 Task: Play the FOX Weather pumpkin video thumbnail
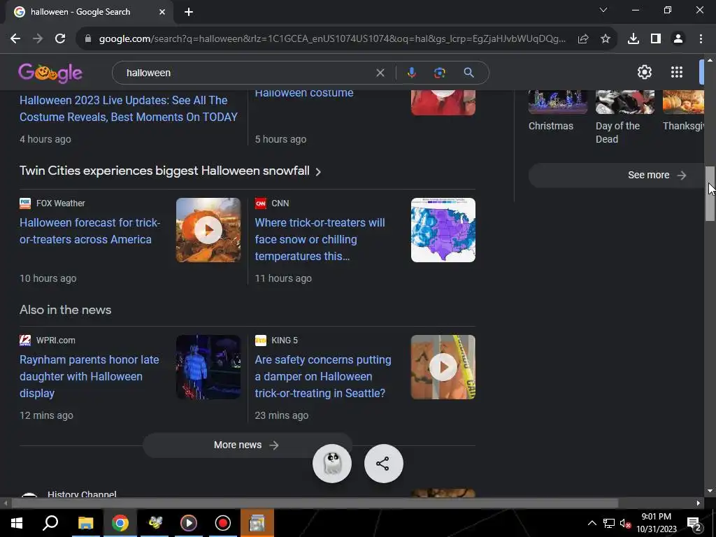(208, 229)
